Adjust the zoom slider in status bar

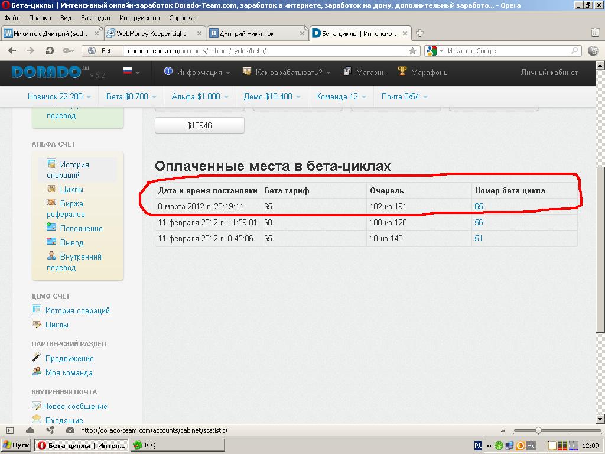(538, 430)
